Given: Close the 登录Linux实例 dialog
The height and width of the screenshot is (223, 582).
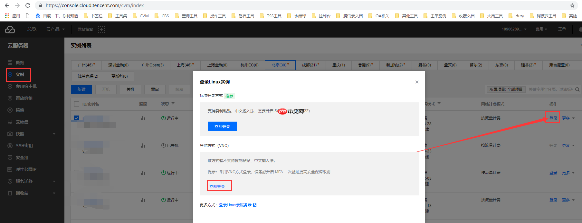Looking at the screenshot, I should click(417, 82).
